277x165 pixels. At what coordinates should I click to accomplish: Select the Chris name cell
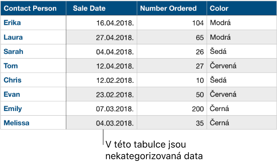[x=33, y=80]
